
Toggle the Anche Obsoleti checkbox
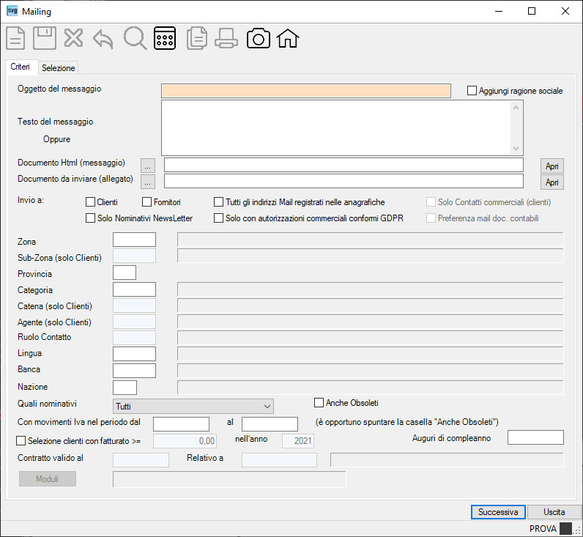pyautogui.click(x=319, y=403)
